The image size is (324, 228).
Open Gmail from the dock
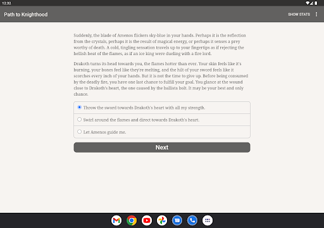(x=116, y=220)
